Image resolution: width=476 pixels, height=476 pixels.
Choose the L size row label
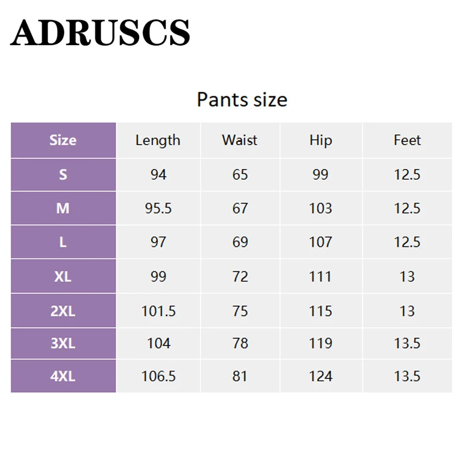(x=63, y=242)
